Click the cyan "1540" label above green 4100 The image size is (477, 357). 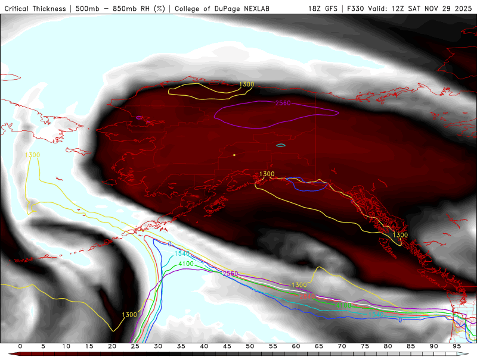[182, 253]
